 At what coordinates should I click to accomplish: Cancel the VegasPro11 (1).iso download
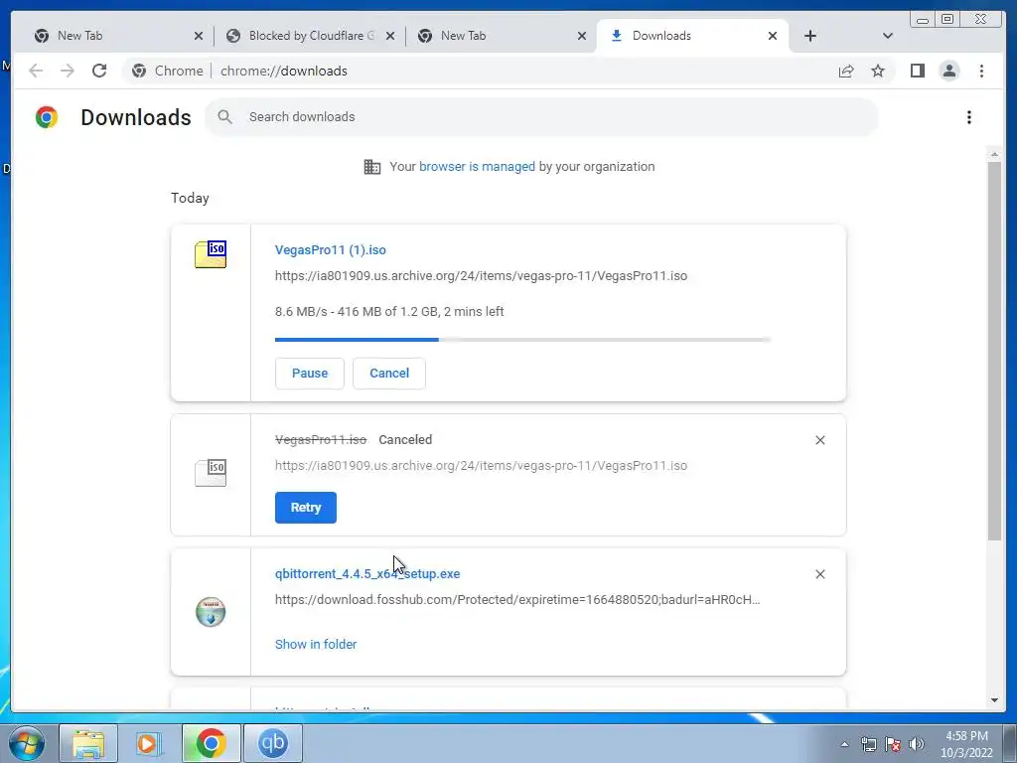[389, 374]
